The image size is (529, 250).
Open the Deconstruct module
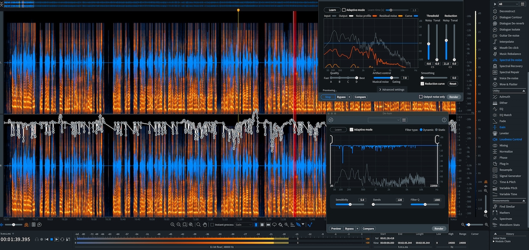pos(507,11)
